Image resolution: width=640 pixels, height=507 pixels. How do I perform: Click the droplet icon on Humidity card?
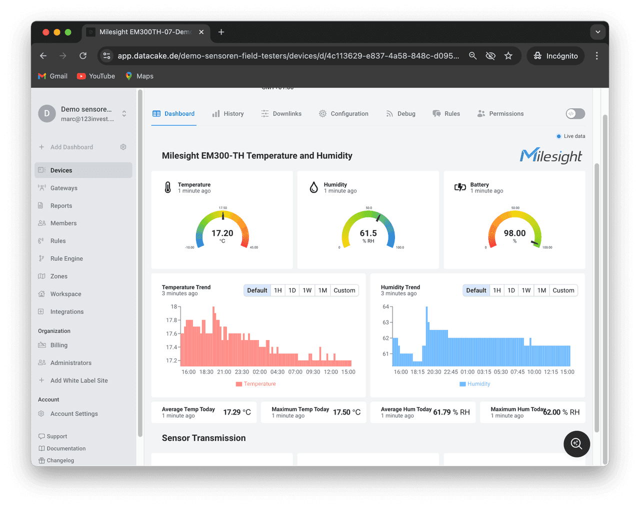[313, 187]
